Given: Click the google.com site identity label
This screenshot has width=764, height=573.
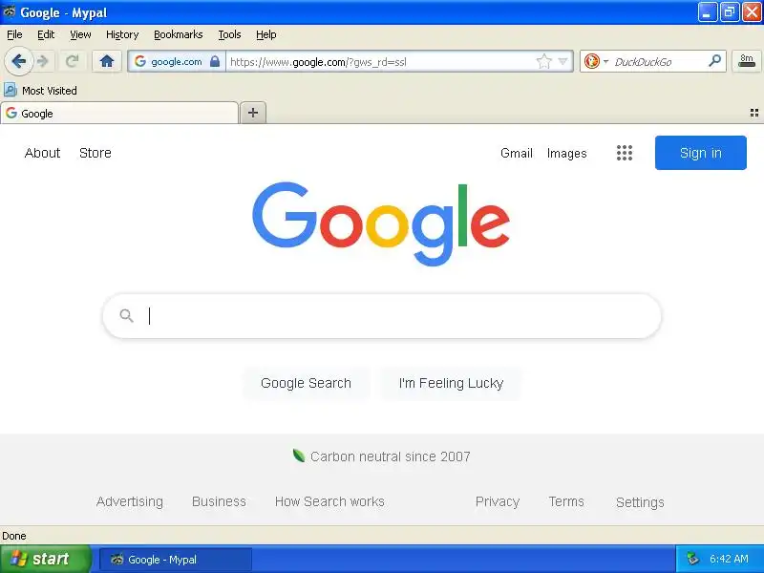Looking at the screenshot, I should 177,62.
